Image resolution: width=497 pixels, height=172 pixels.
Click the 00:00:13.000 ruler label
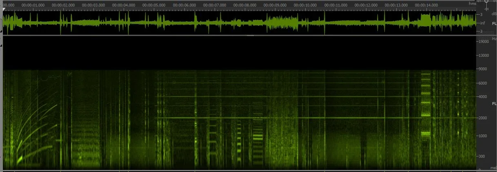pos(396,5)
